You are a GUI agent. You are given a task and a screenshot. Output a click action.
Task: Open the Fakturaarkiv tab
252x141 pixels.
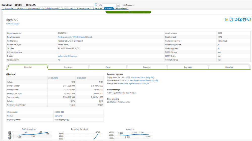click(x=68, y=8)
